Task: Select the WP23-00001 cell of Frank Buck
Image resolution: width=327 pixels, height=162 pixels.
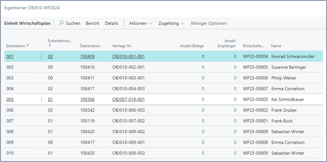Action: click(255, 121)
